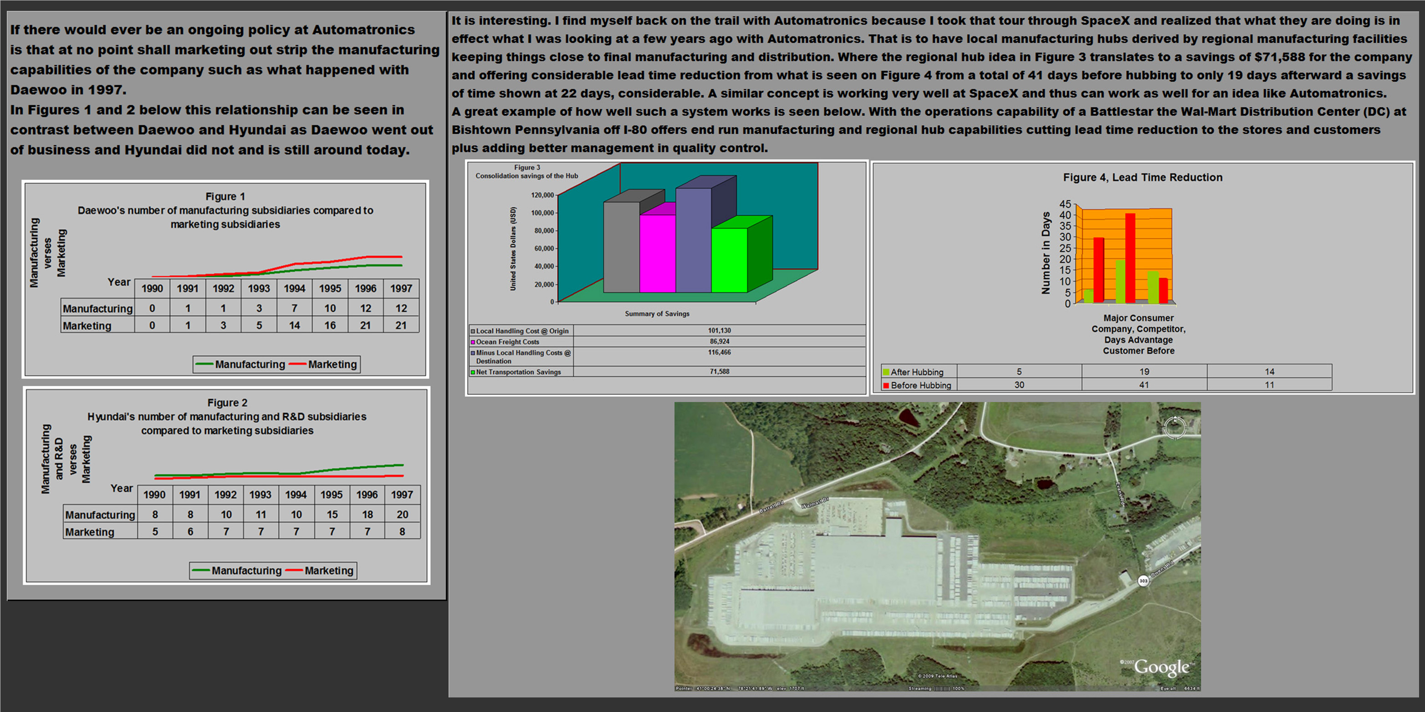
Task: Click the Pointer coordinates readout on the map
Action: point(740,688)
